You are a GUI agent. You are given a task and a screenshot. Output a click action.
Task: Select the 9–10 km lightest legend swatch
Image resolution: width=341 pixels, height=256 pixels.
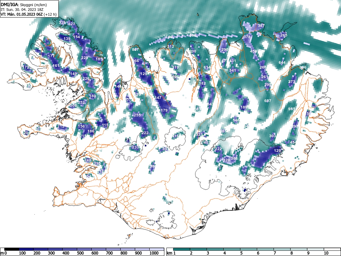coord(315,249)
